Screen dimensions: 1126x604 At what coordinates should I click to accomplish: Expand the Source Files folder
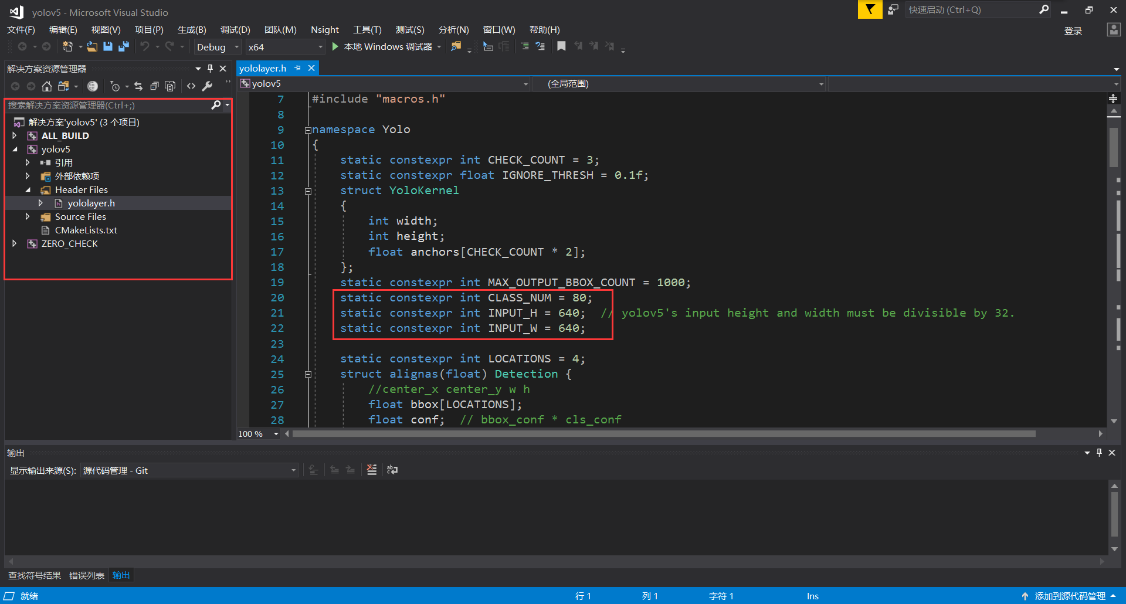(x=28, y=217)
